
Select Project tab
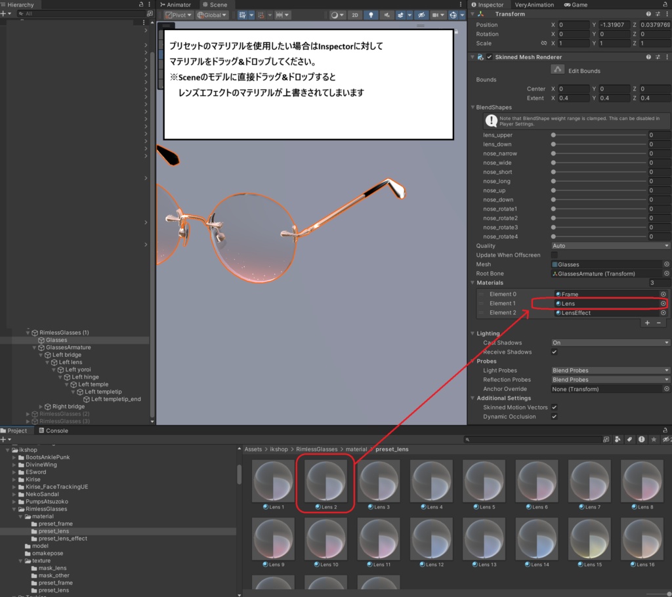14,431
